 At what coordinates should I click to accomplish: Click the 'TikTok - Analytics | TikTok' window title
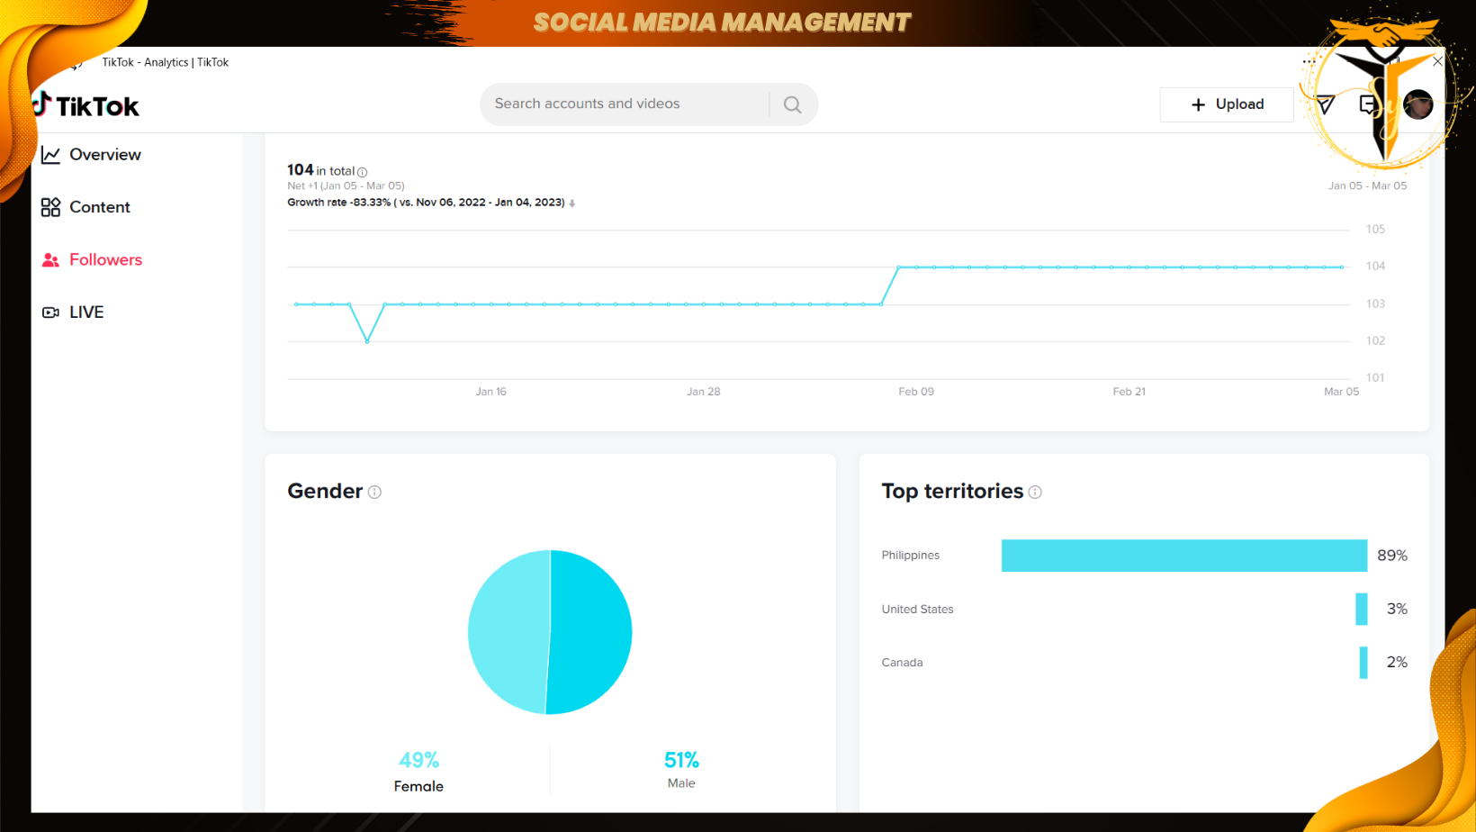[x=166, y=62]
